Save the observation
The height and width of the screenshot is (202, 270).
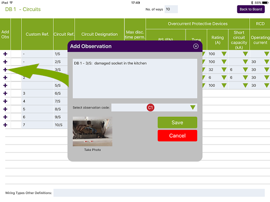[177, 123]
